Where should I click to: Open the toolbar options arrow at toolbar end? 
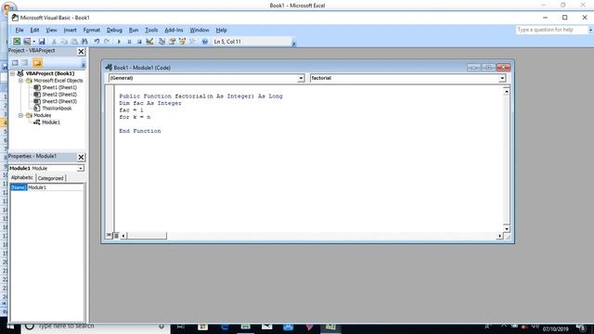(293, 44)
